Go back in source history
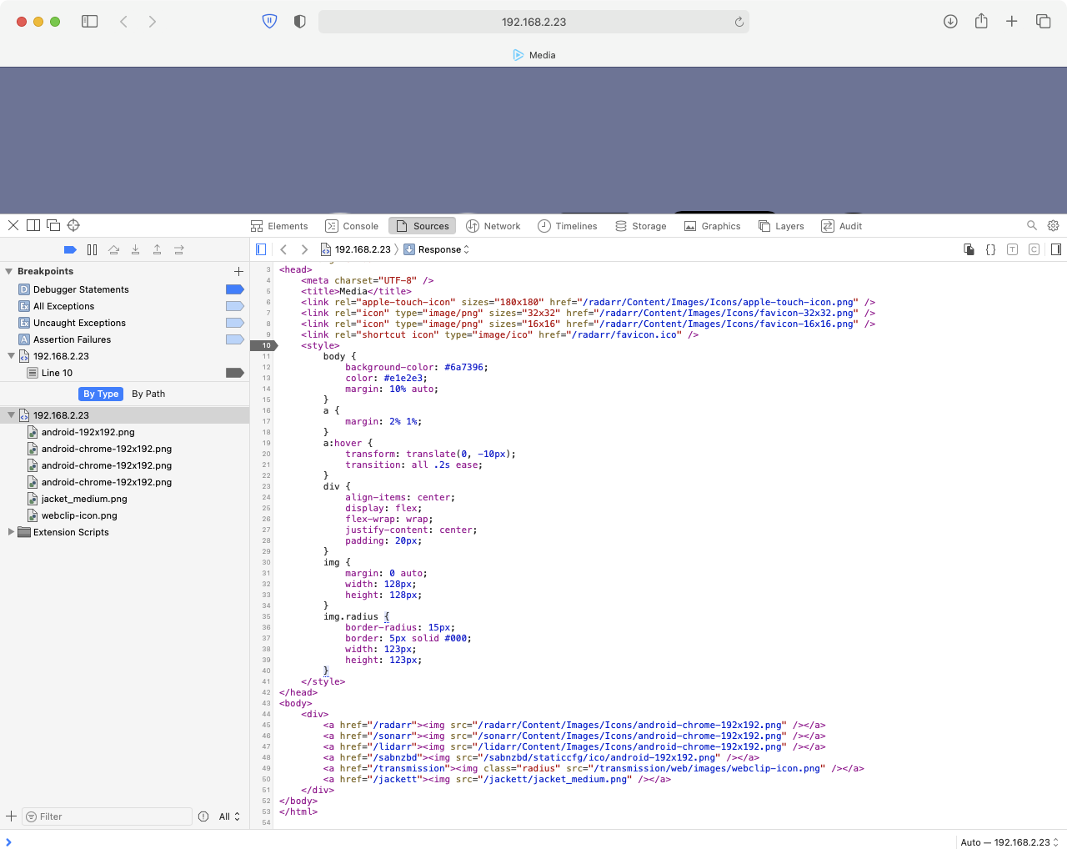1067x854 pixels. [x=283, y=249]
